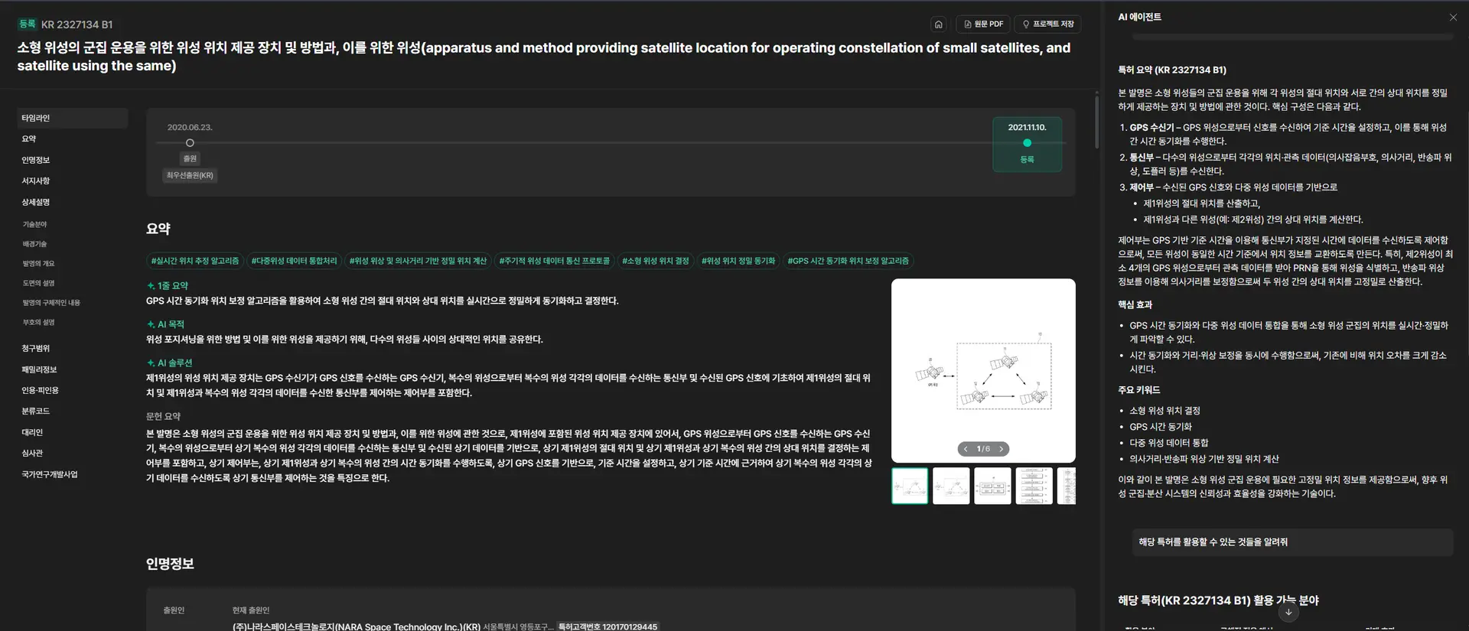Open the main satellite drawing image

[983, 370]
